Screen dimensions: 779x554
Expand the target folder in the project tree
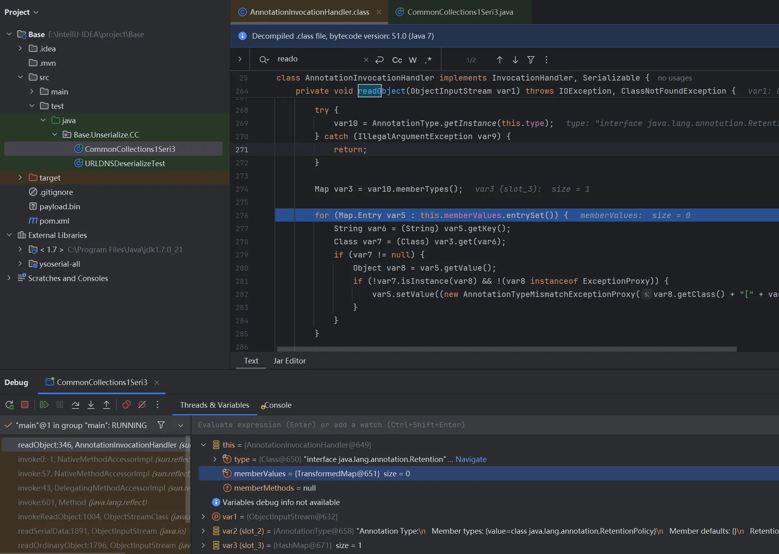pos(20,178)
